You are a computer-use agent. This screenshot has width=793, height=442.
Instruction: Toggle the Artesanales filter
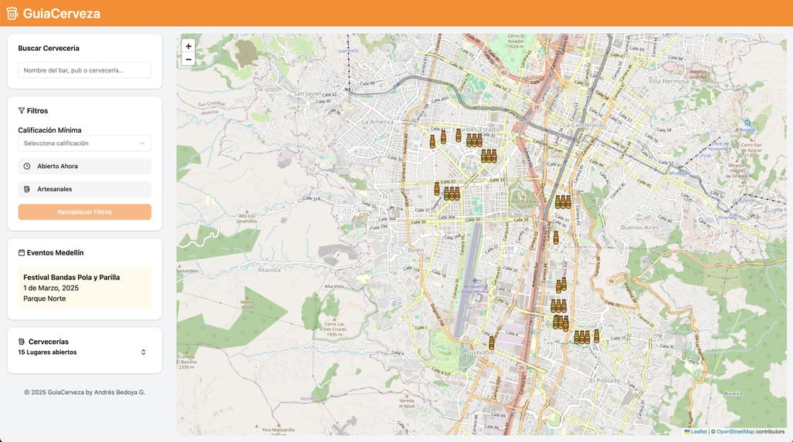coord(85,189)
